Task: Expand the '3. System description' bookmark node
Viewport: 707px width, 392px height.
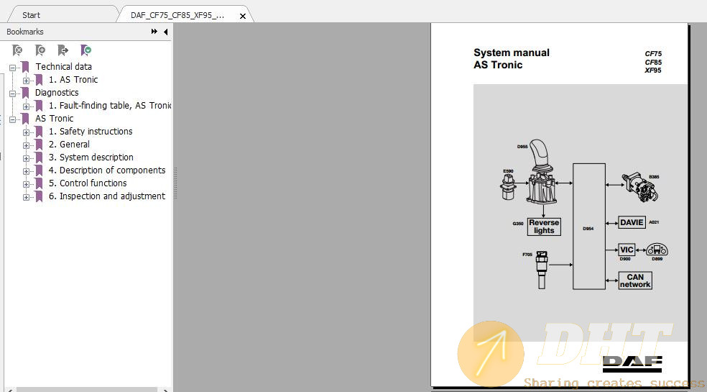Action: point(26,158)
